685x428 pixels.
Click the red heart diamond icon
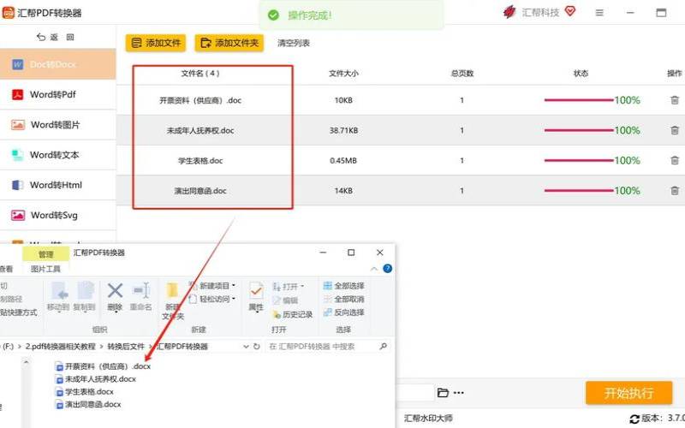(x=570, y=11)
